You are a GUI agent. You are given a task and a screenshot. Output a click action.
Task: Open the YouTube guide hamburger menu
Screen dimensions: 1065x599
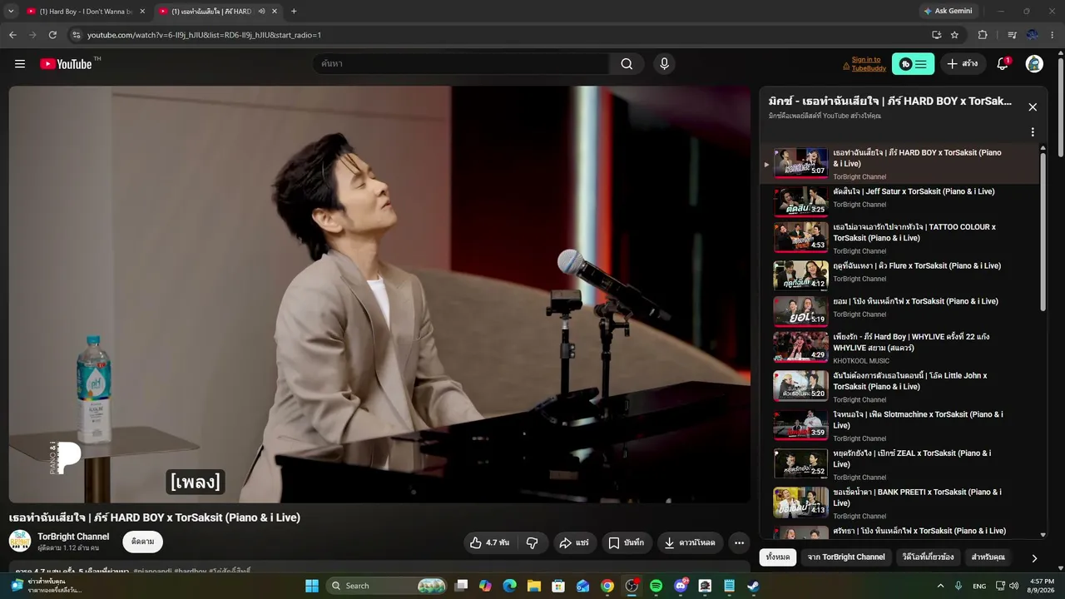[x=20, y=64]
